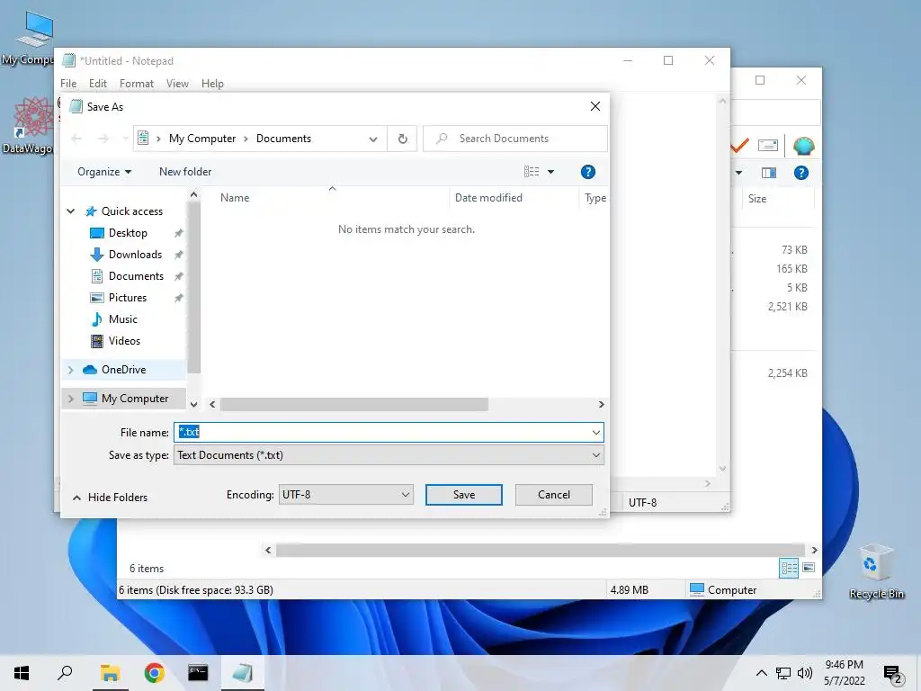Click the Cancel button
921x691 pixels.
tap(553, 495)
